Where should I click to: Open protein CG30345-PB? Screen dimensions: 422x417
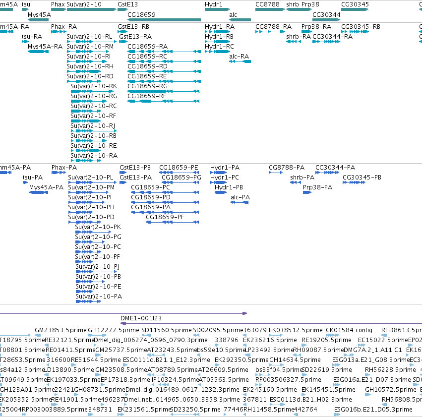point(362,178)
